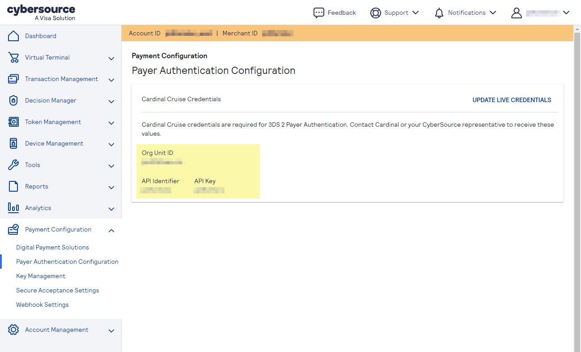Click the API Identifier label
Image resolution: width=581 pixels, height=352 pixels.
161,181
